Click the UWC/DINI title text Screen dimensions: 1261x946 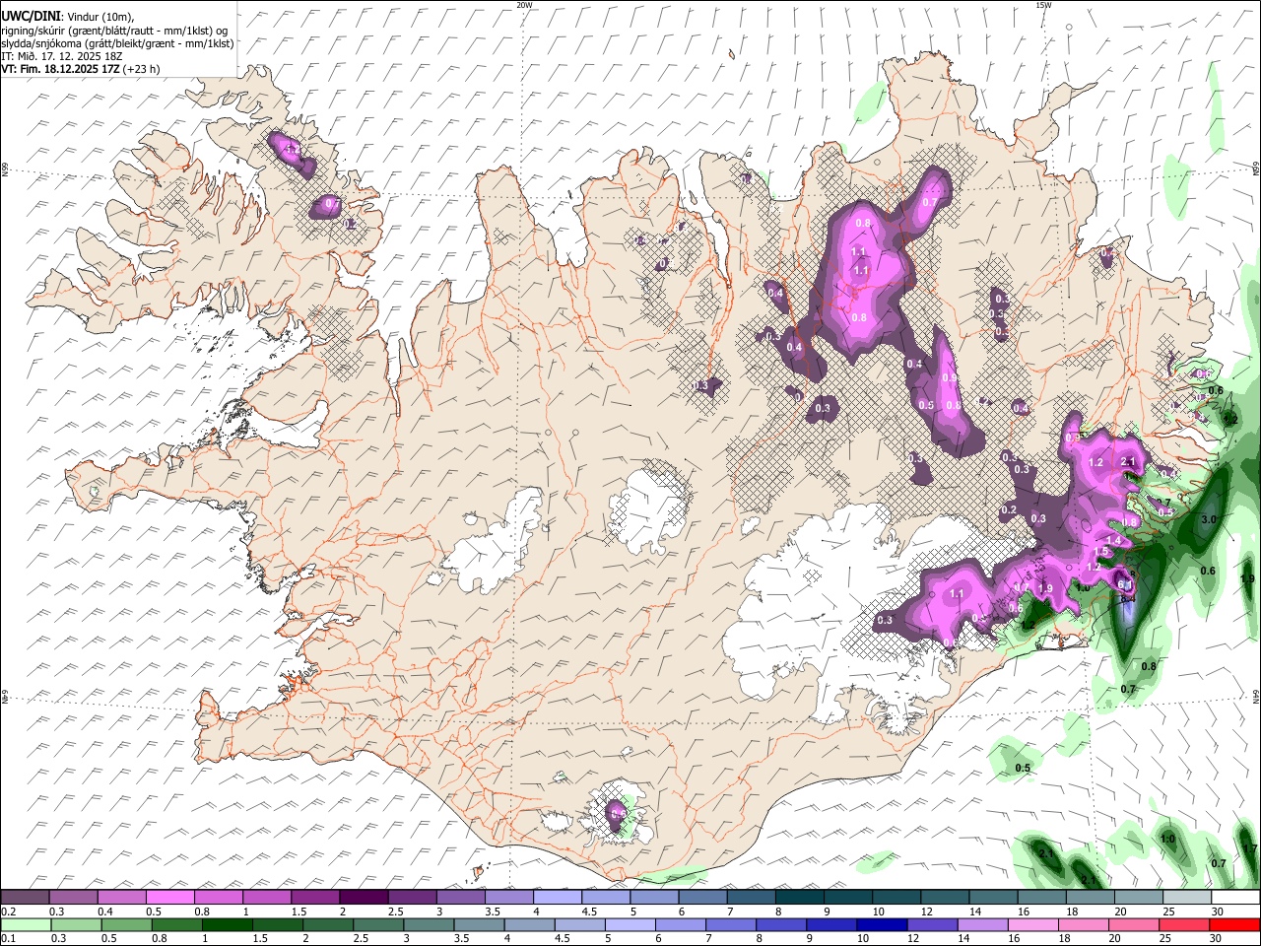pyautogui.click(x=30, y=17)
